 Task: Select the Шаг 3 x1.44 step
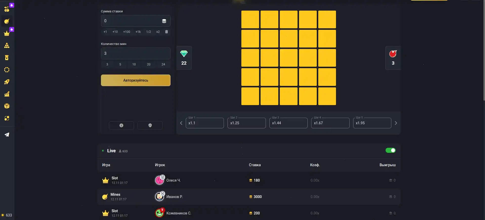point(288,123)
